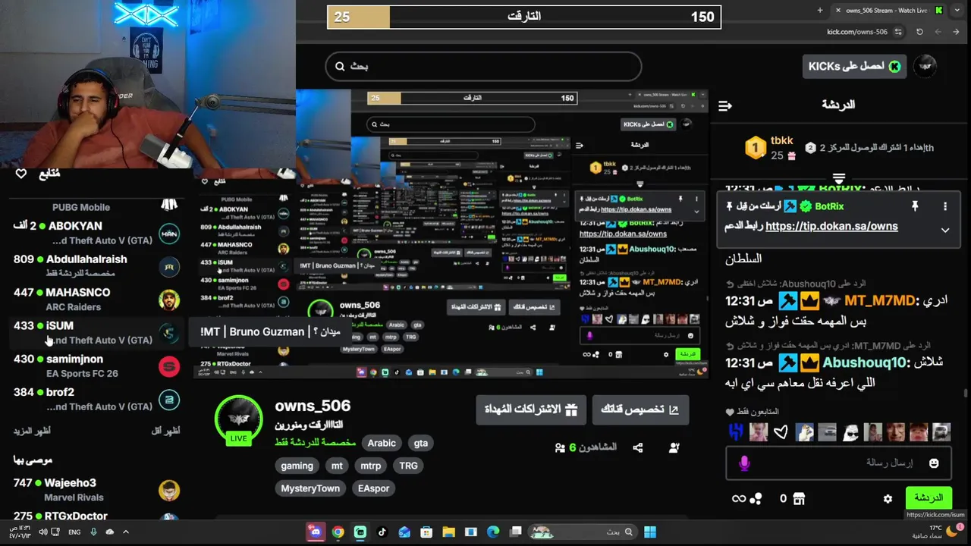Image resolution: width=971 pixels, height=546 pixels.
Task: Open the shop icon beside the zero count
Action: [798, 498]
